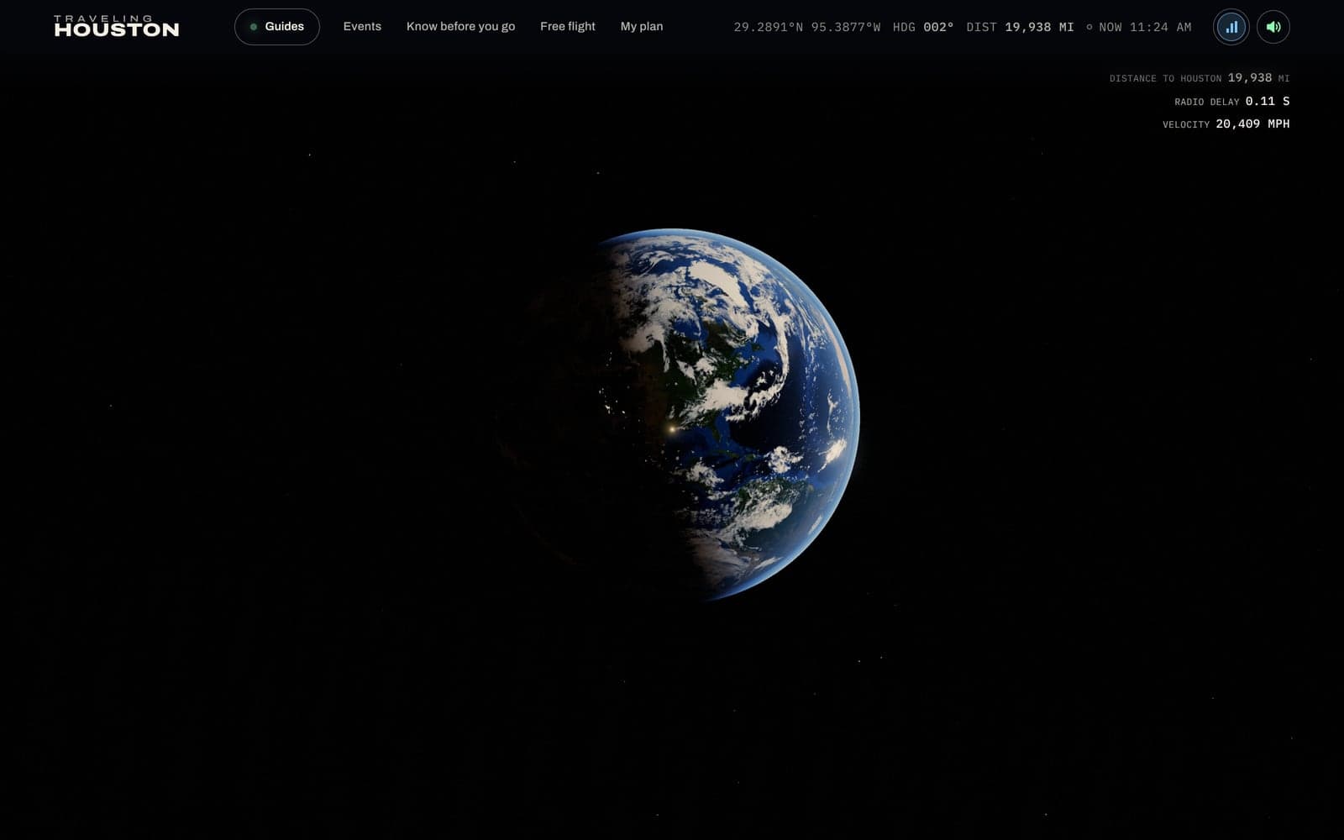Image resolution: width=1344 pixels, height=840 pixels.
Task: Switch to Free flight mode
Action: point(568,27)
